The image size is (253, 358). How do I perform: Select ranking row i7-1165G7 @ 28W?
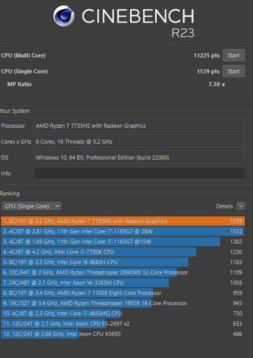click(123, 231)
